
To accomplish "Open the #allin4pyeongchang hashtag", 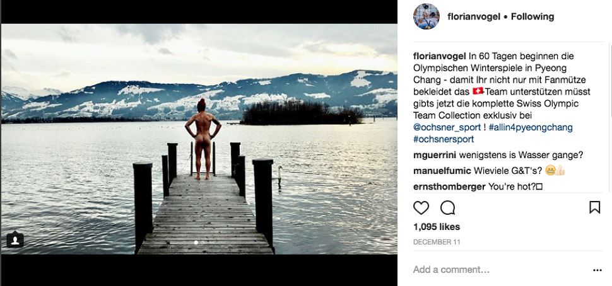I will 531,127.
